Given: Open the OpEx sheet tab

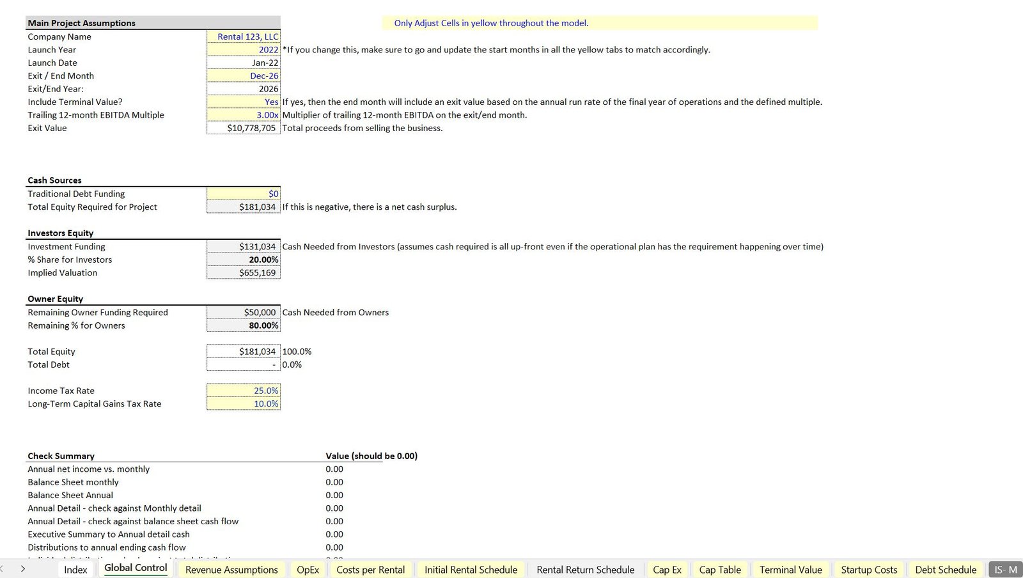Looking at the screenshot, I should [x=308, y=570].
